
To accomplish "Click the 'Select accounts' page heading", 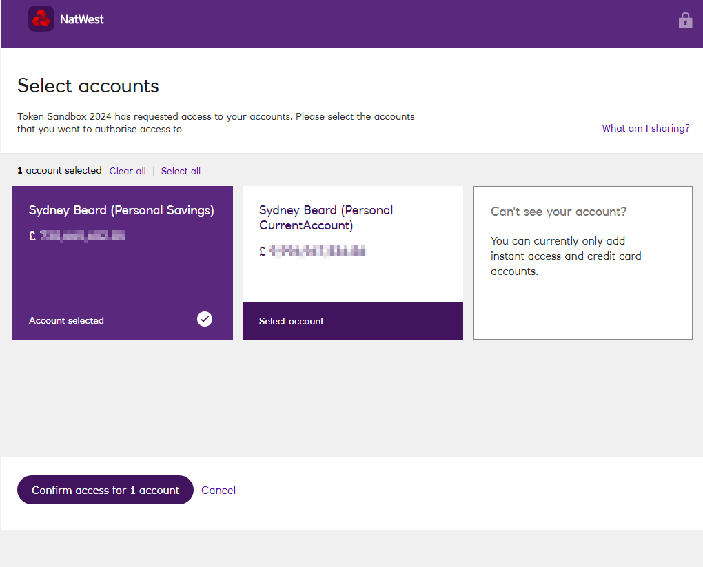I will point(88,85).
